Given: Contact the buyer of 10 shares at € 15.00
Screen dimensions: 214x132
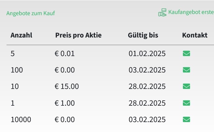Looking at the screenshot, I should click(x=186, y=86).
